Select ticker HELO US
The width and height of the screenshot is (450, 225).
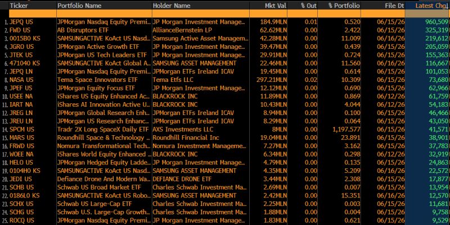tap(21, 163)
